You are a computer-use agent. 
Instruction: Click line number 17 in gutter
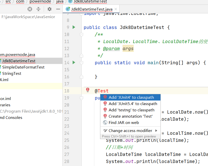coord(67,84)
